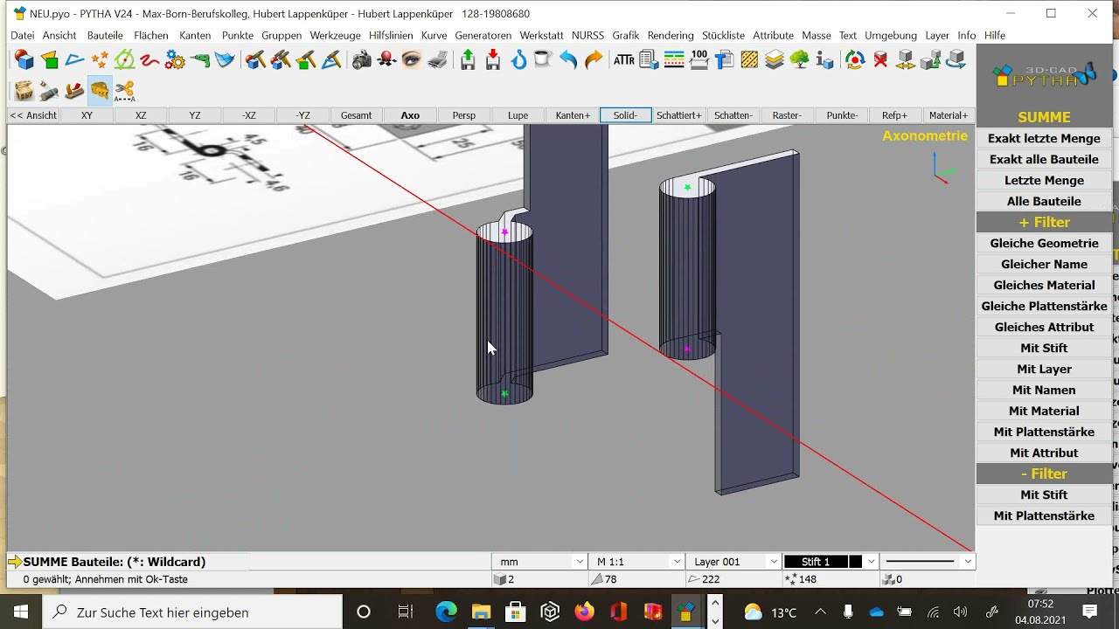Toggle Refp+ reference points display
The image size is (1119, 629).
coord(894,115)
